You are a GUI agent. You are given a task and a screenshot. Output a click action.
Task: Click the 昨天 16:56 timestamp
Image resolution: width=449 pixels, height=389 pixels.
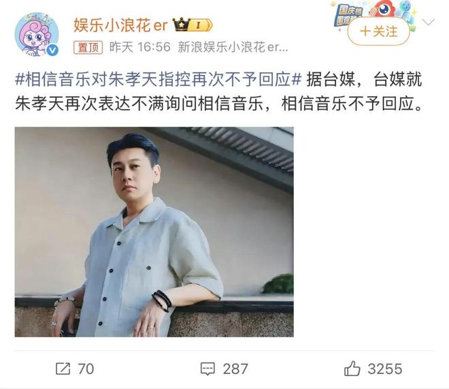pos(140,47)
